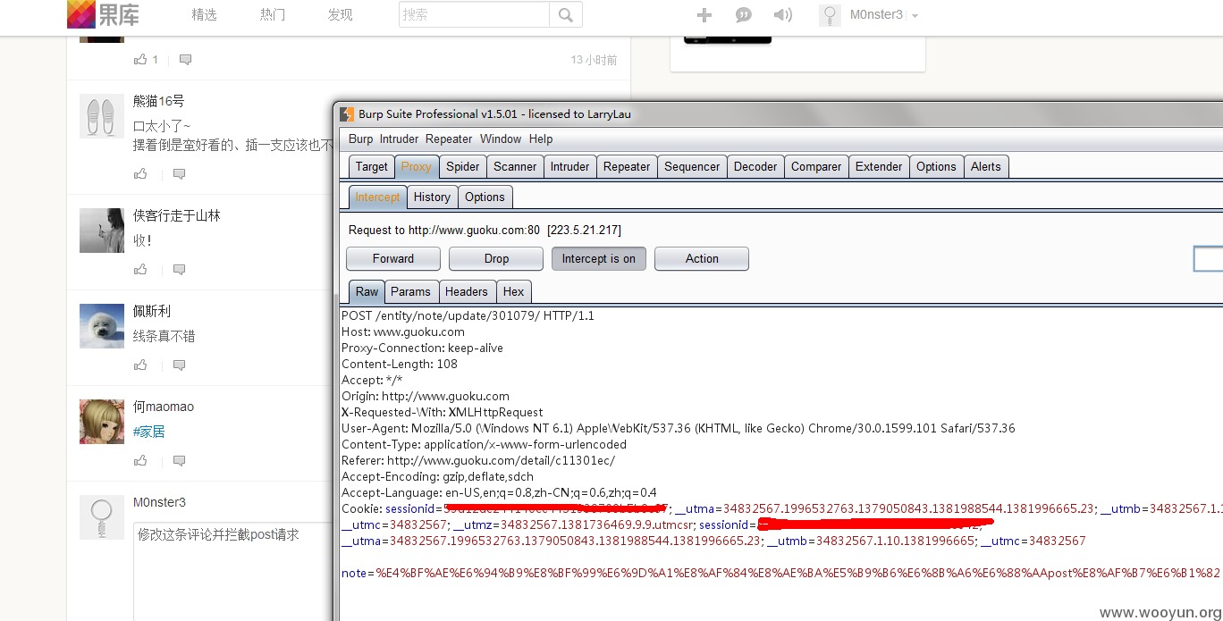The image size is (1223, 621).
Task: Switch to the Scanner tab
Action: [515, 166]
